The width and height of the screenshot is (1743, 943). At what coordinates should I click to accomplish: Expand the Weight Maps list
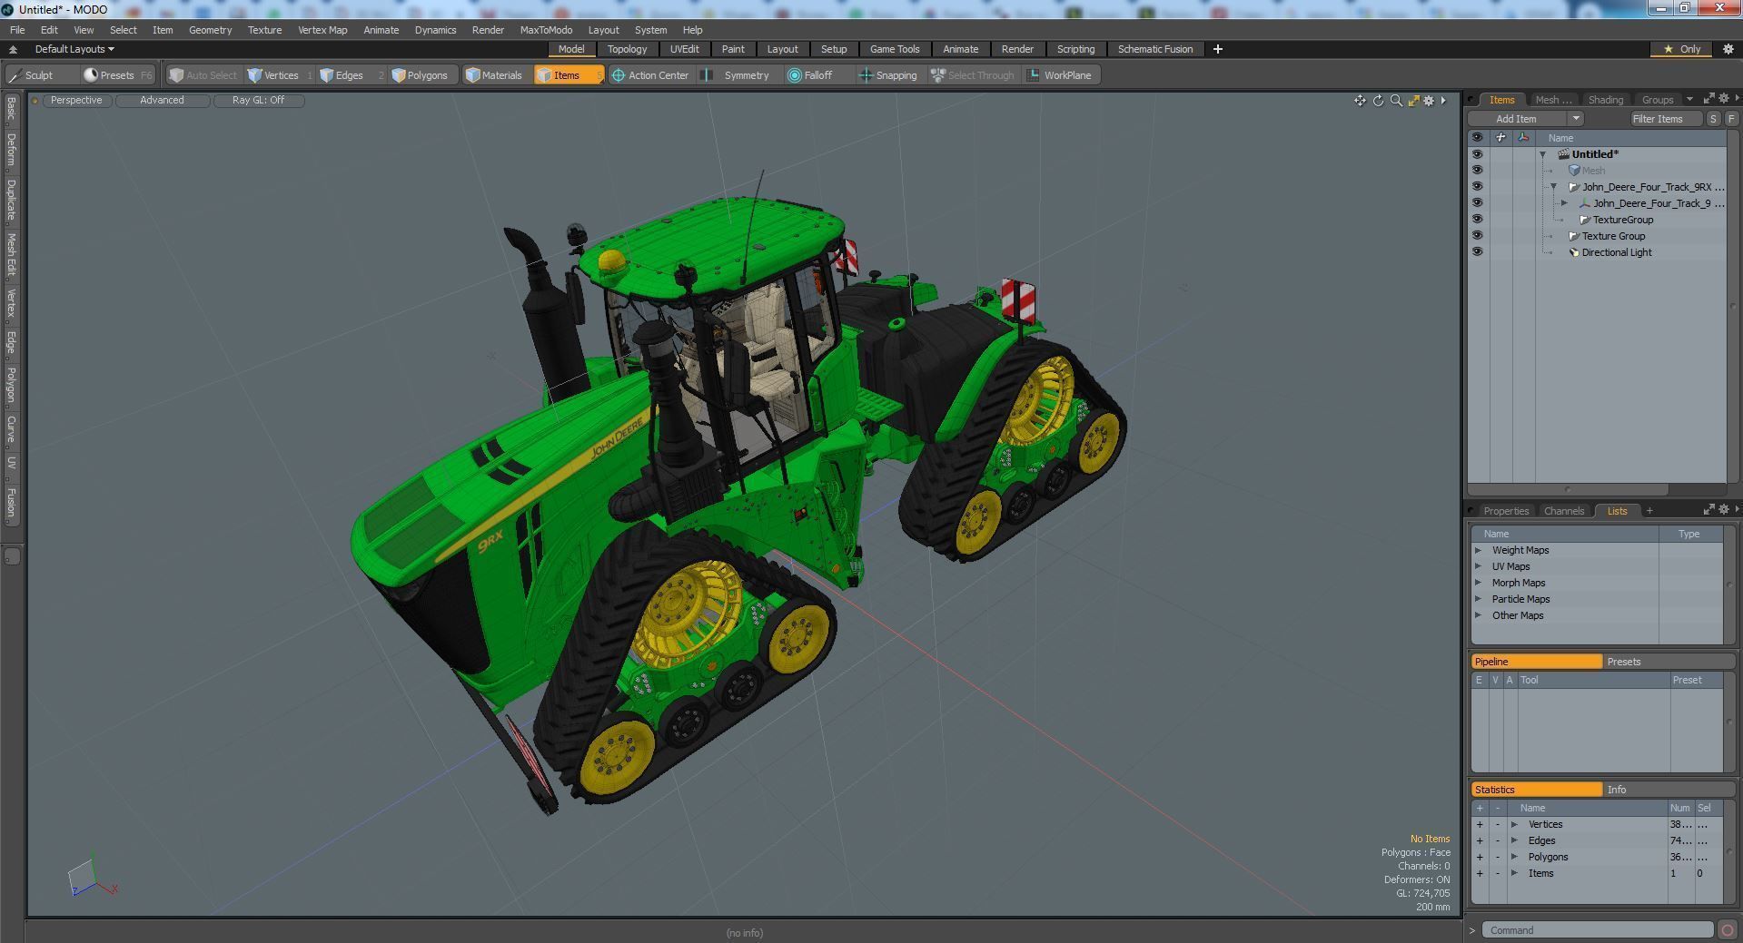click(x=1478, y=550)
